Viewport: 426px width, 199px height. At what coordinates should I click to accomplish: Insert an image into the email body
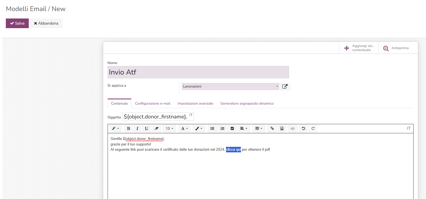[x=282, y=128]
